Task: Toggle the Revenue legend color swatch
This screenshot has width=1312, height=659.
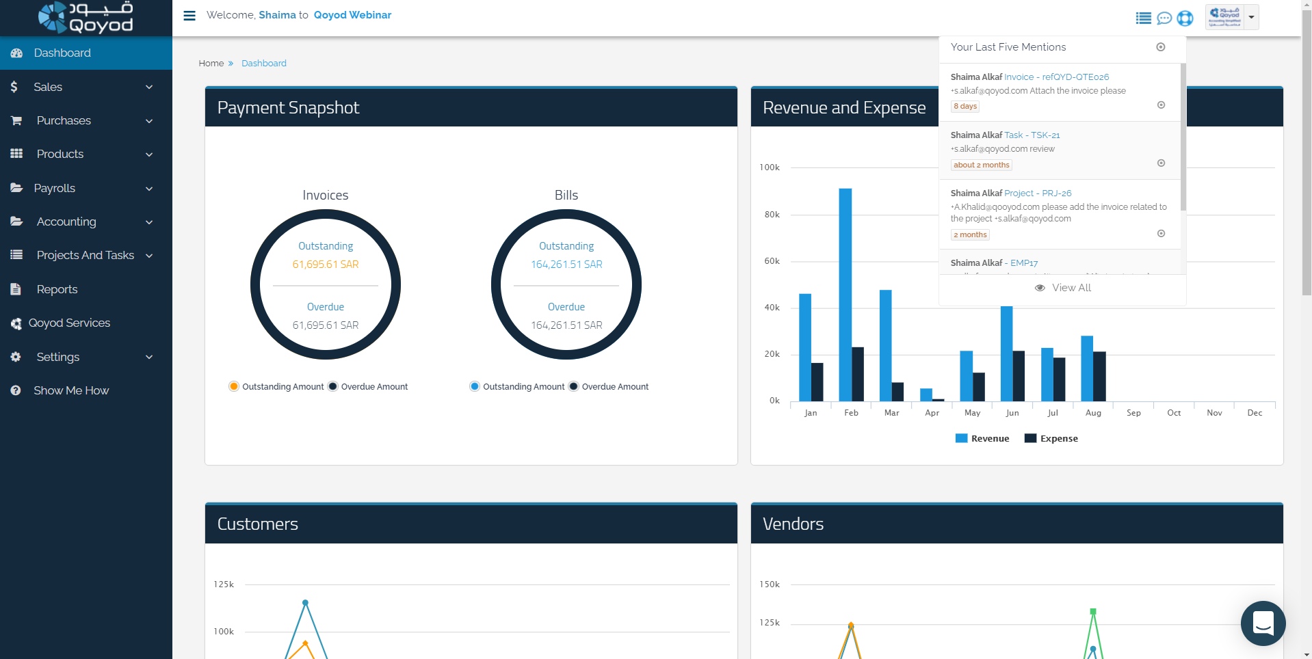Action: [x=961, y=438]
